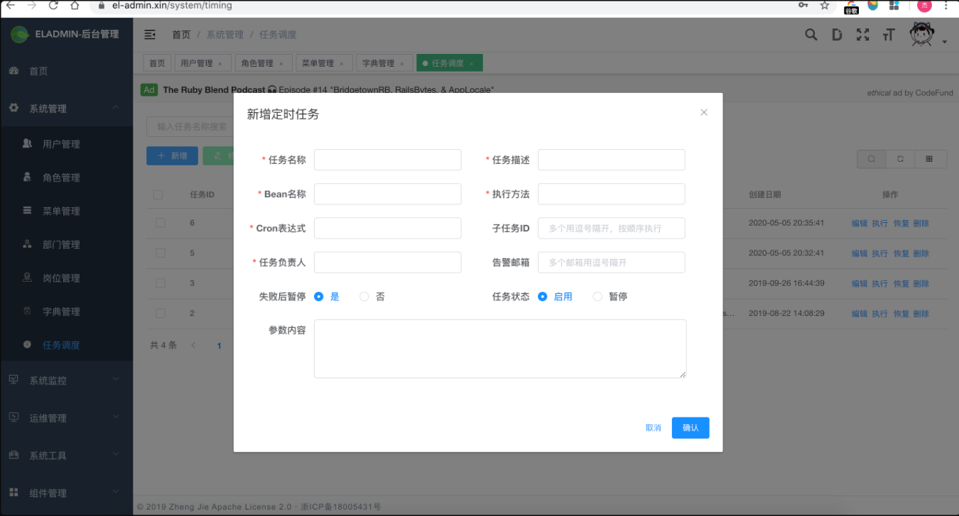
Task: Toggle fullscreen using the expand-arrows icon
Action: 862,33
